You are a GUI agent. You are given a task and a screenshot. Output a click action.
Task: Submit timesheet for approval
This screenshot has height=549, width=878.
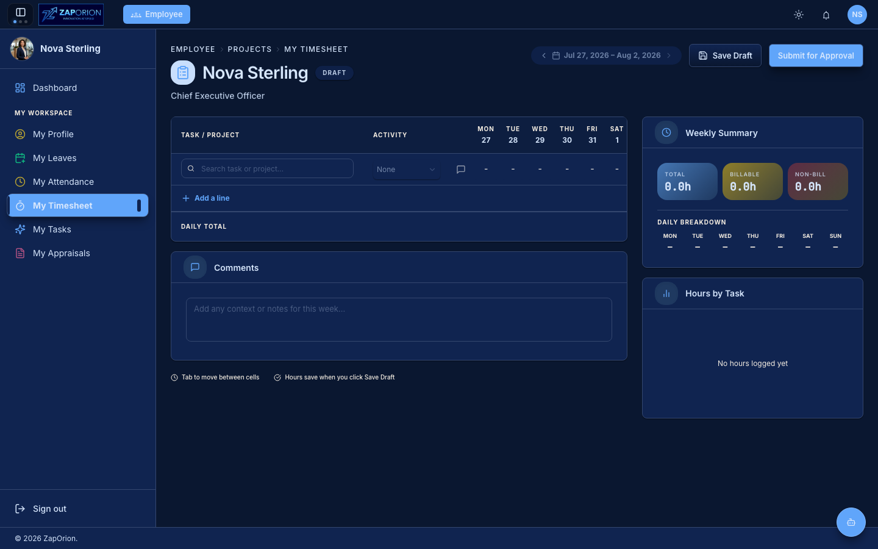[816, 56]
